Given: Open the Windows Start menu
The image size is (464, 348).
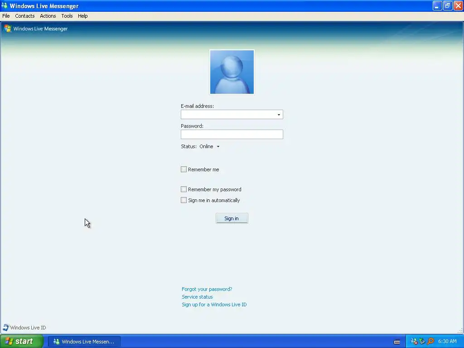Looking at the screenshot, I should click(22, 342).
